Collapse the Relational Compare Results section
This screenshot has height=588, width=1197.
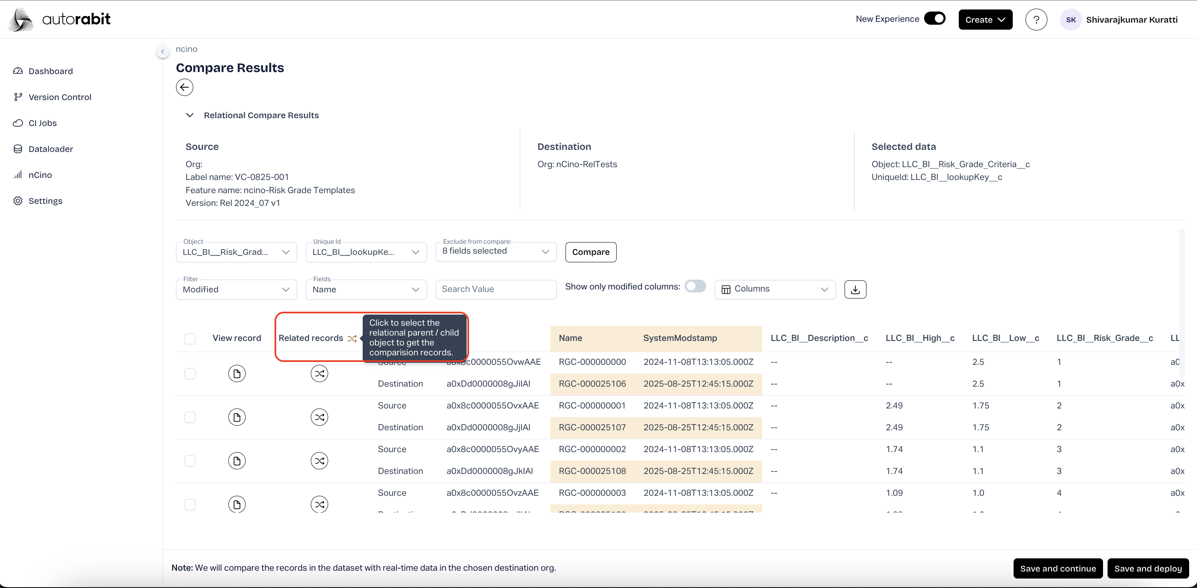[x=190, y=115]
